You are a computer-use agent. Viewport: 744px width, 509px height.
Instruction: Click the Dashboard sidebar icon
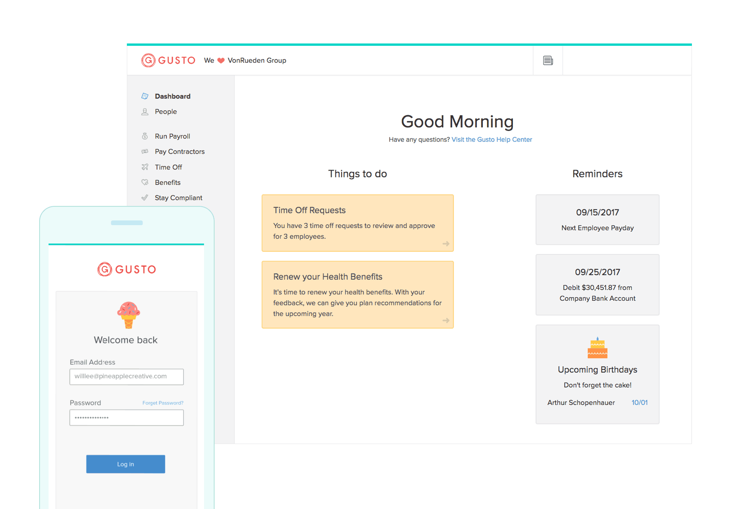coord(145,96)
